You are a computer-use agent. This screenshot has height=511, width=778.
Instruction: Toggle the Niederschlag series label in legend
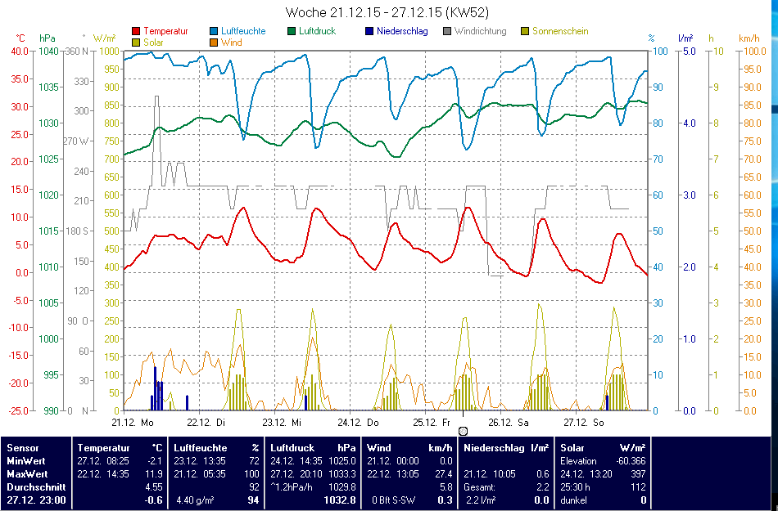(403, 32)
